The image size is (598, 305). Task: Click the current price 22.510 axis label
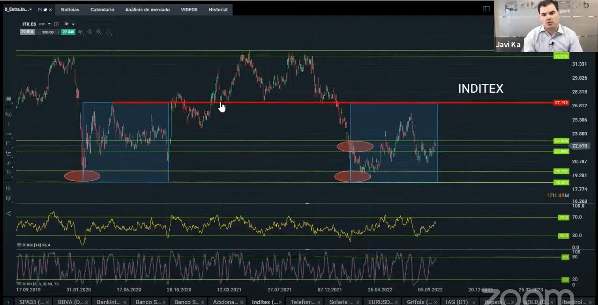(580, 146)
